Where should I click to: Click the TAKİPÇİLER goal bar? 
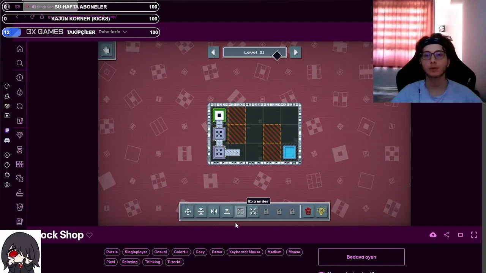80,32
